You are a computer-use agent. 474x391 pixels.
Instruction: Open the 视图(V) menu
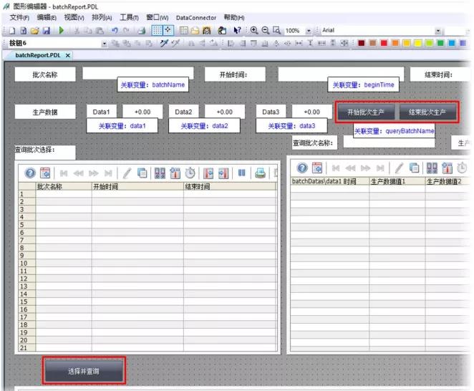[74, 17]
